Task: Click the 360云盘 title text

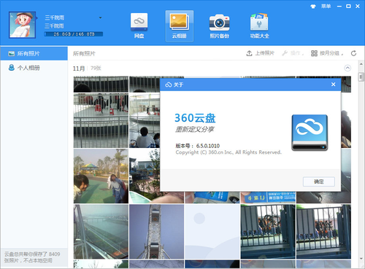Action: click(x=195, y=118)
